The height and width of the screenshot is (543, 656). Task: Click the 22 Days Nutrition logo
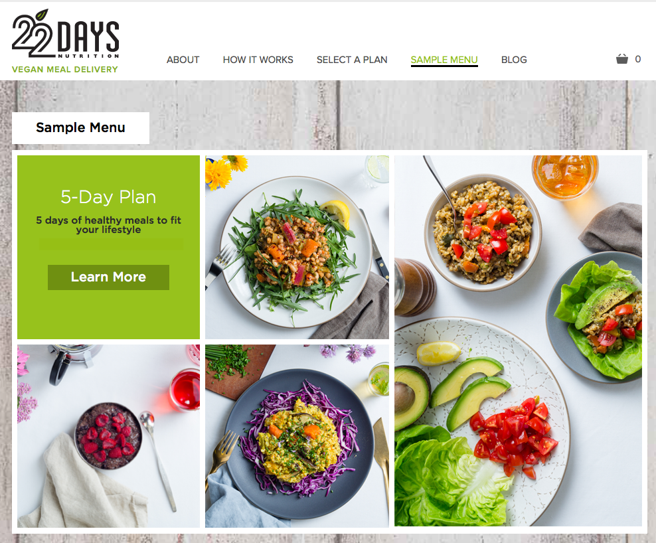pos(66,34)
